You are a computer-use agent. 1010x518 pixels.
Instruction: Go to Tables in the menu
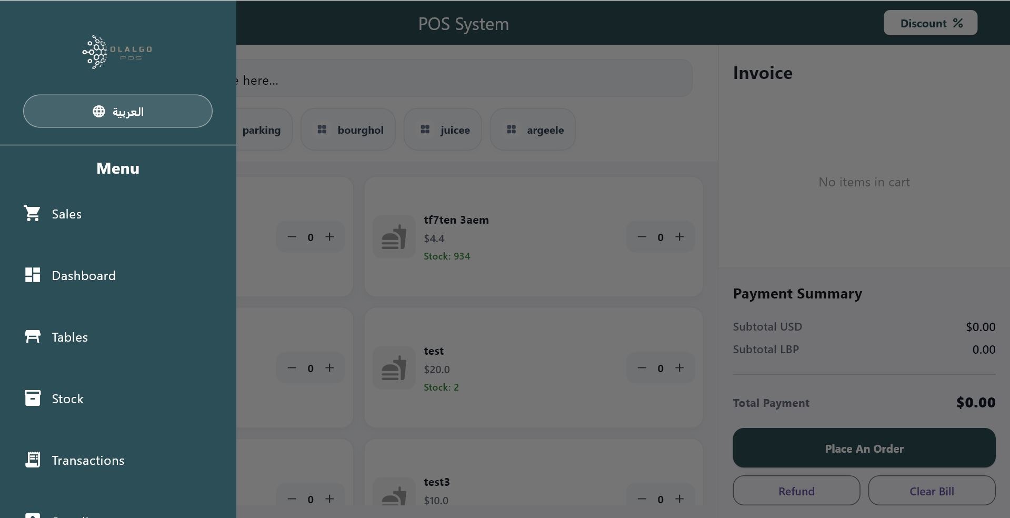(x=118, y=337)
